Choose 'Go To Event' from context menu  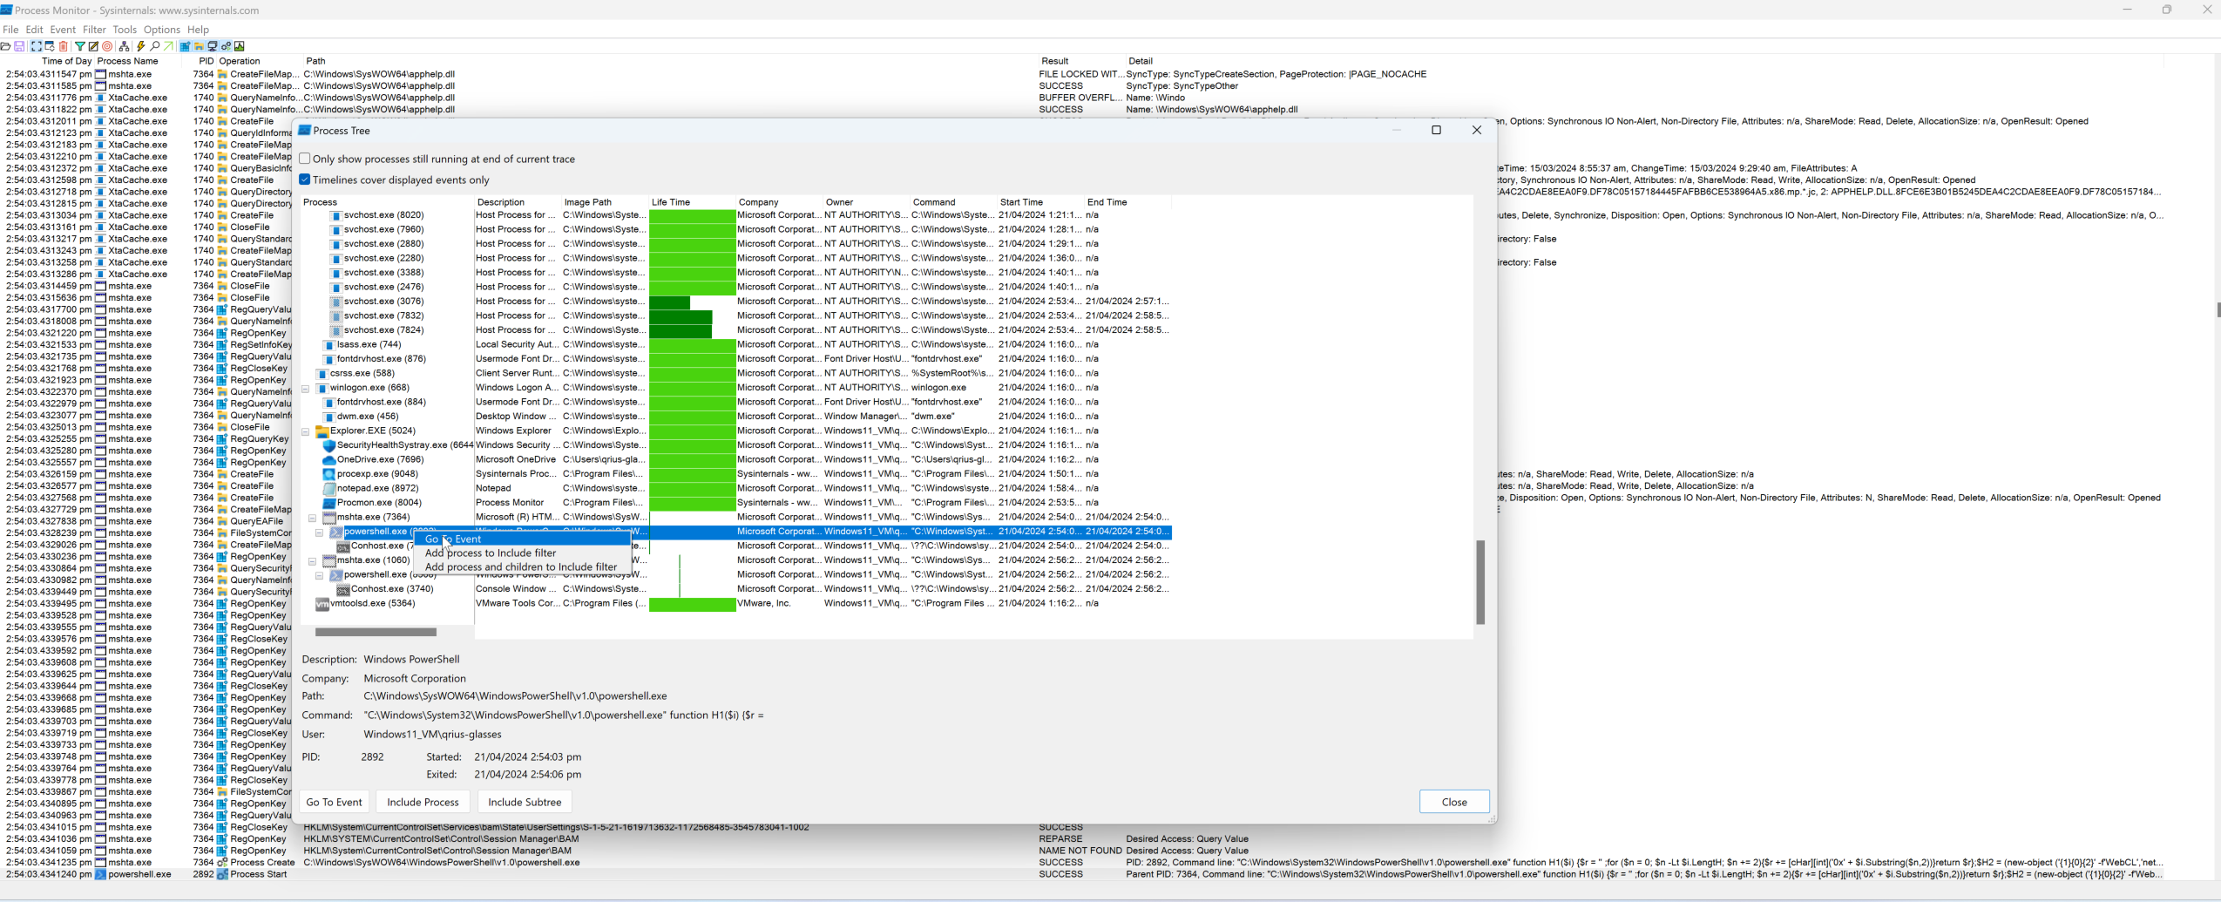pos(523,539)
